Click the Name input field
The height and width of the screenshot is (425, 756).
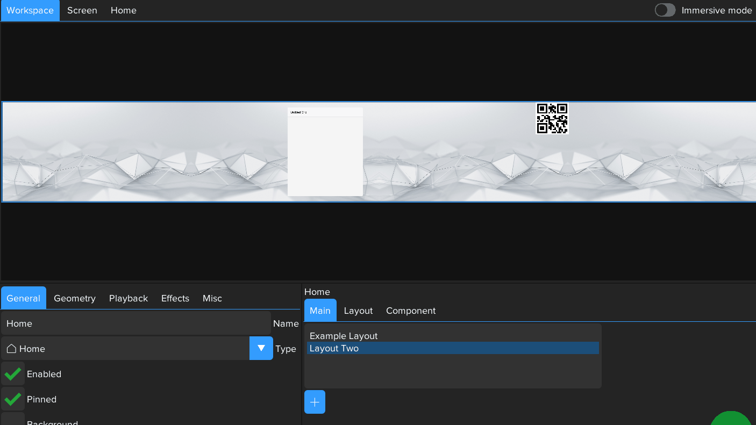pos(135,323)
